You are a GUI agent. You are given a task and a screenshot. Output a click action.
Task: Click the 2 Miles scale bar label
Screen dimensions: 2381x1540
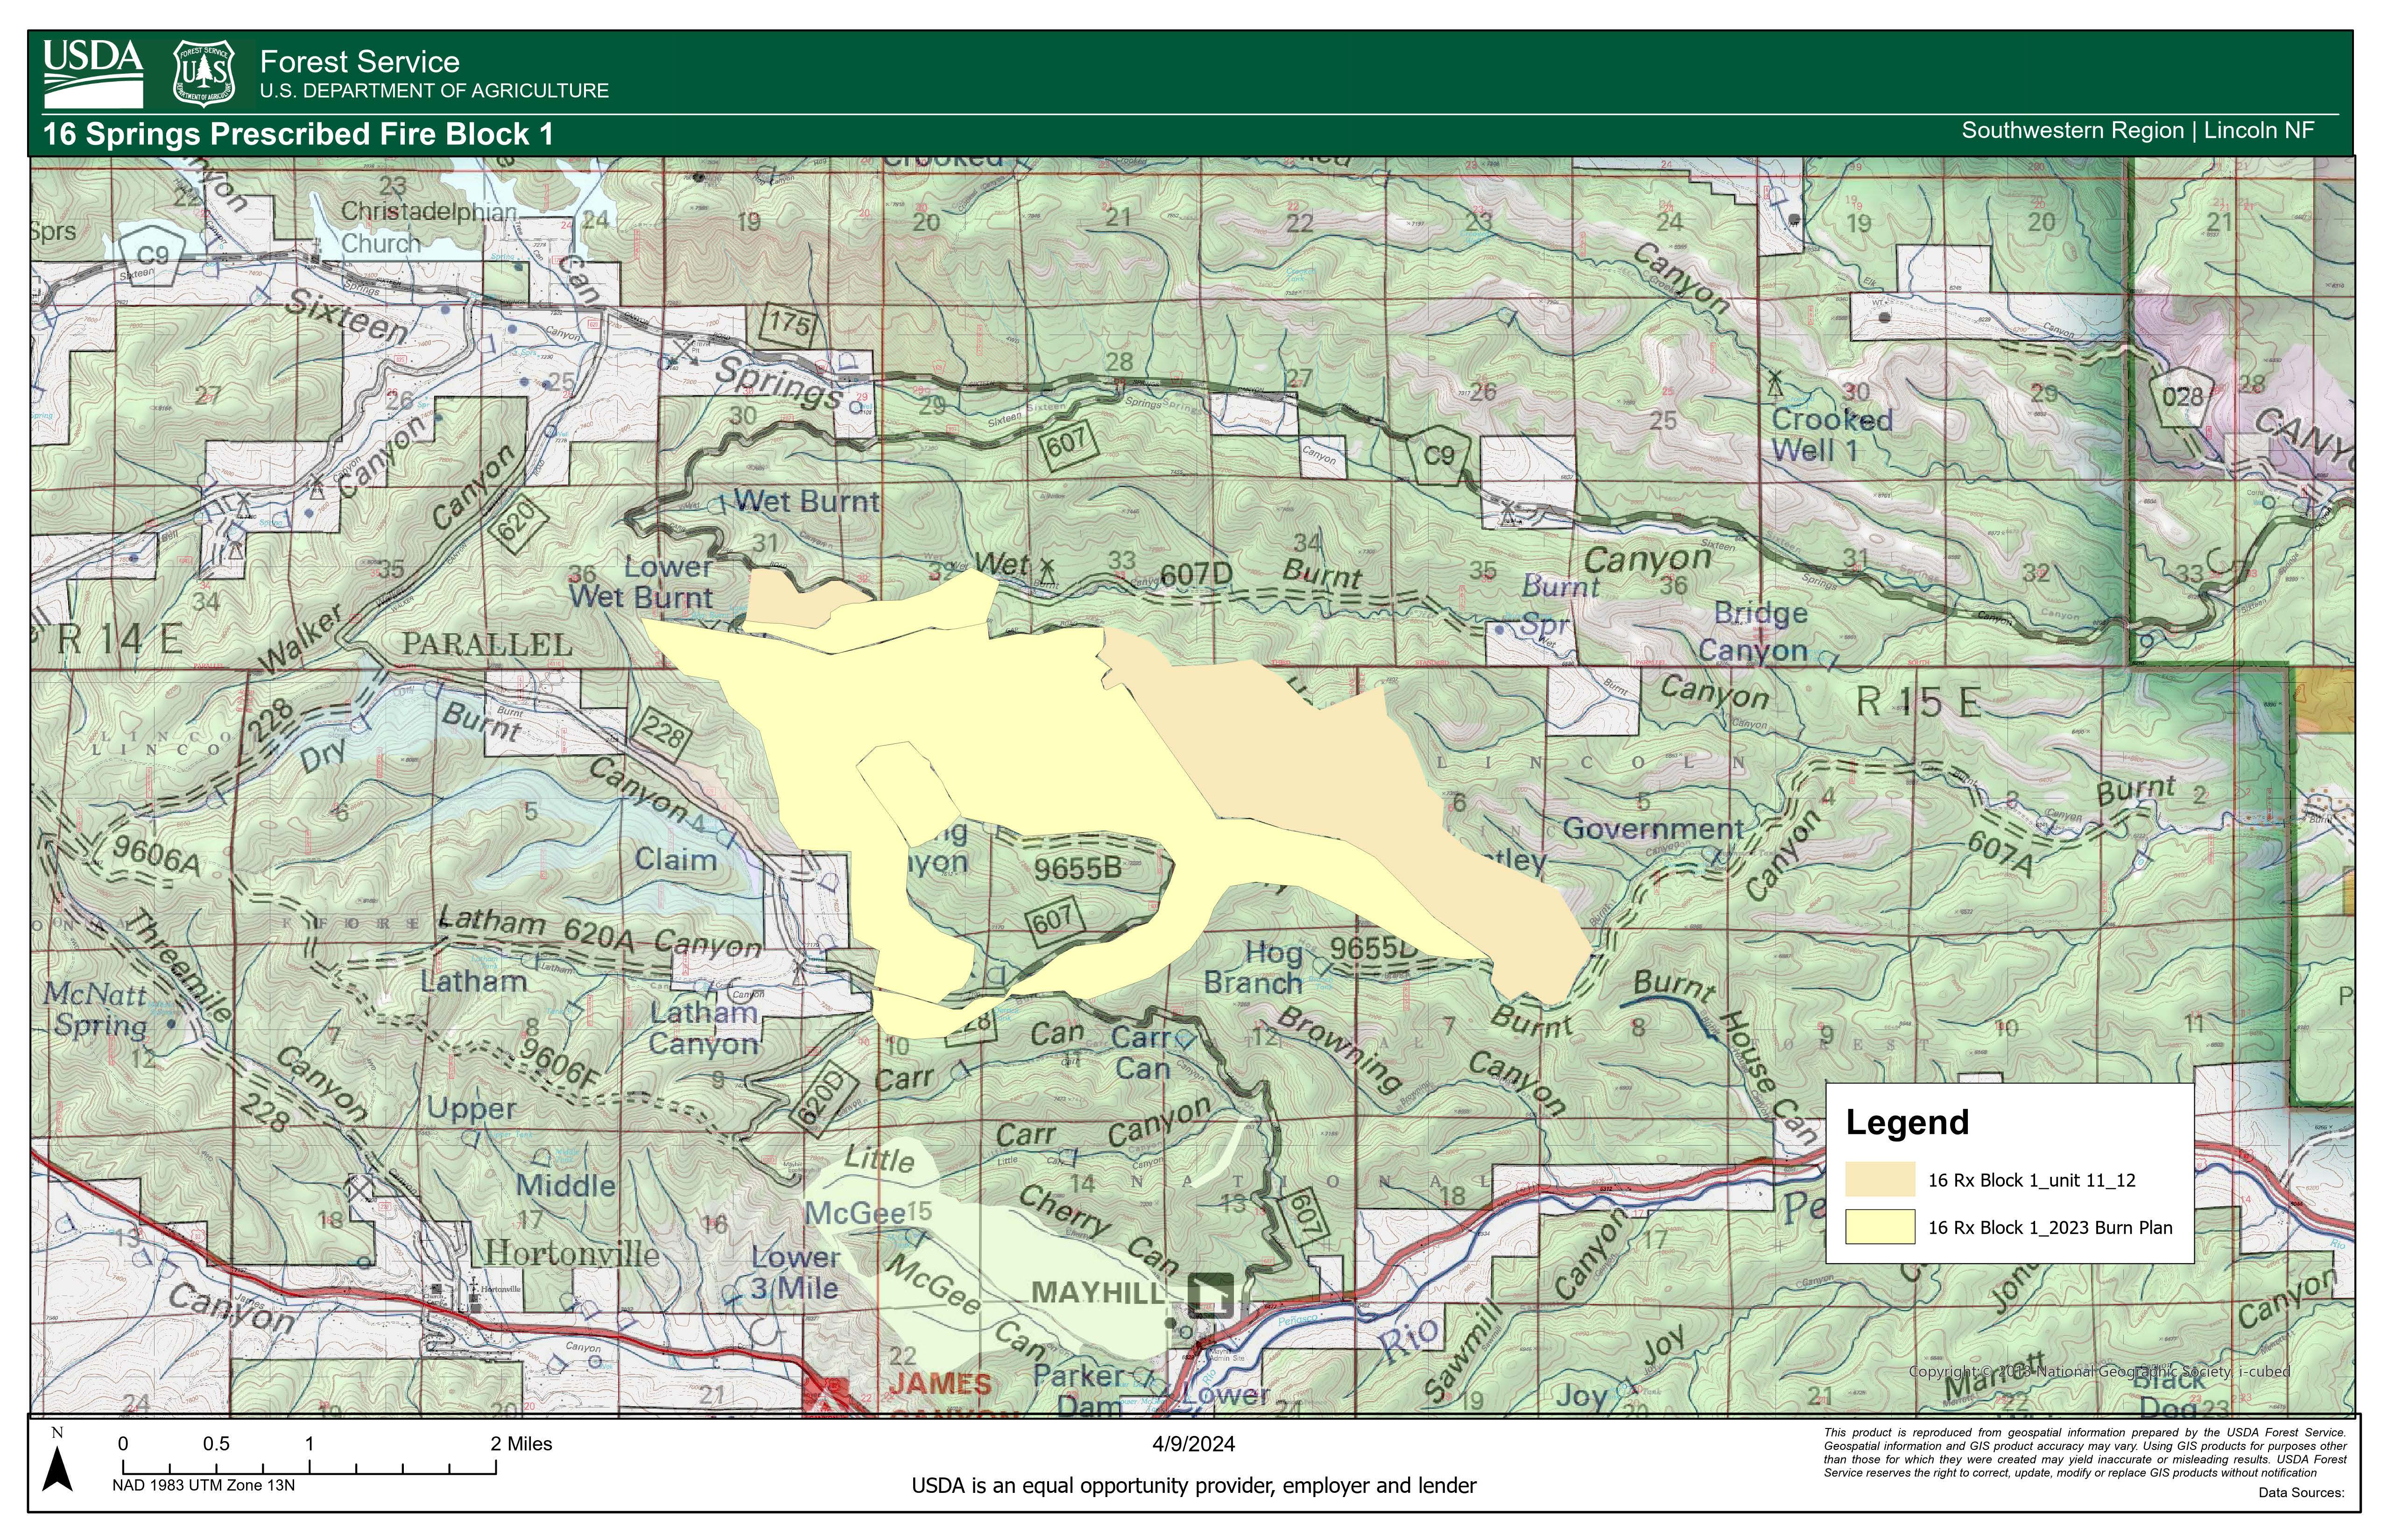[520, 1443]
